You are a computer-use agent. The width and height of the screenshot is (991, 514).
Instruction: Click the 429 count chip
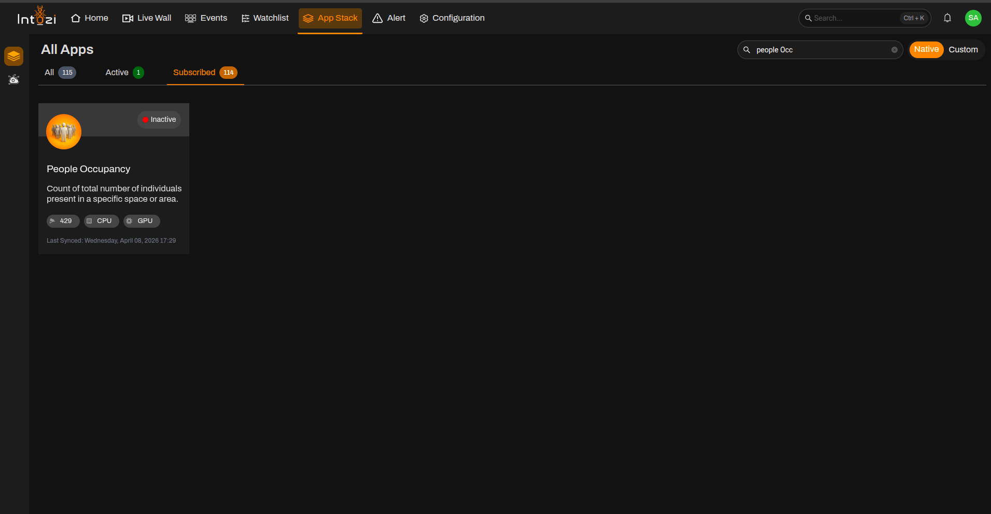(x=63, y=221)
